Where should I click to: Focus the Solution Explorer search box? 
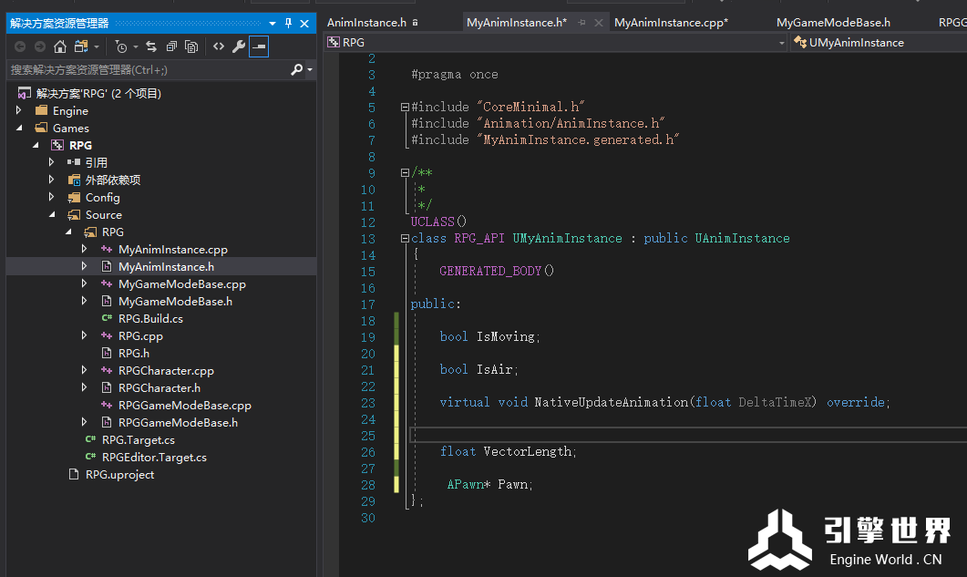coord(148,70)
